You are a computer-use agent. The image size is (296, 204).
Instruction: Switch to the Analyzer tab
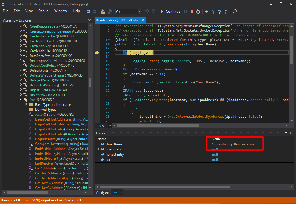[102, 192]
